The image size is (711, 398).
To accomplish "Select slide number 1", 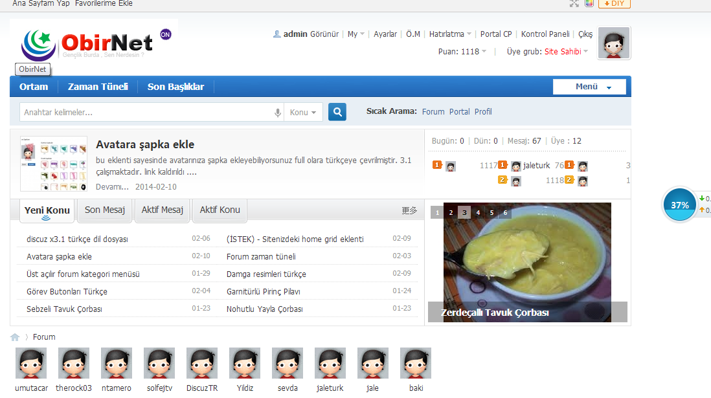I will [x=437, y=213].
